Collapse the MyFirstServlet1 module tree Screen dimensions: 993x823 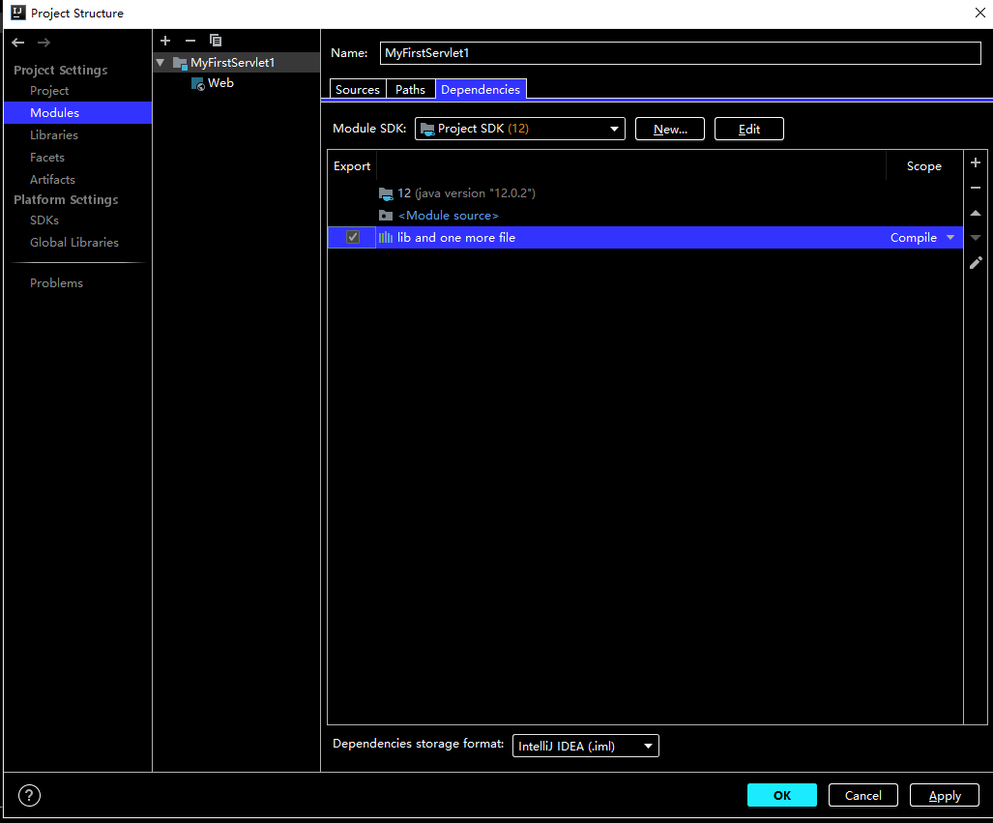[x=161, y=63]
